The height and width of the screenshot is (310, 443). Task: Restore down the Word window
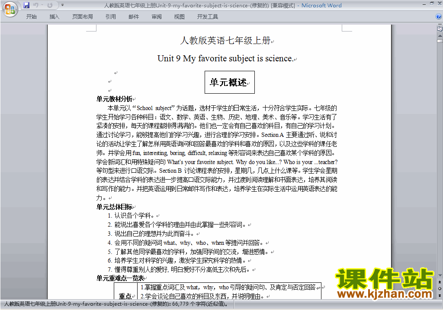tap(432, 3)
